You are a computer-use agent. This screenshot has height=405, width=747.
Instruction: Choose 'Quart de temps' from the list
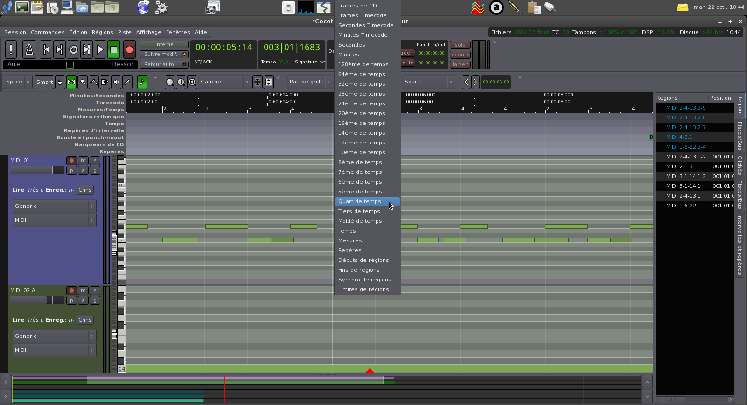tap(360, 201)
